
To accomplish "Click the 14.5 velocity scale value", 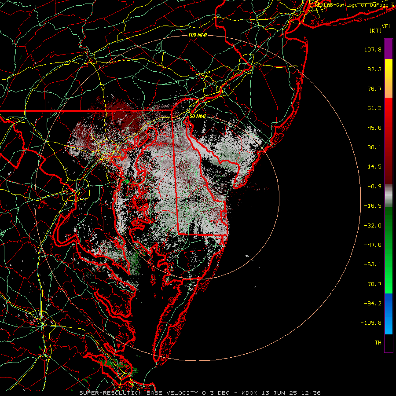I will 374,167.
